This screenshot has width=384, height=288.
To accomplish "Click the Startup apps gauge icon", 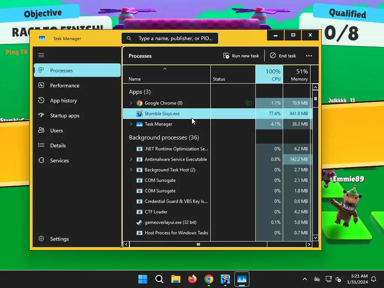I will [41, 115].
